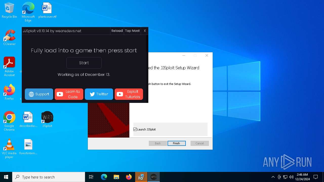Open Adobe Acrobat desktop shortcut
The width and height of the screenshot is (324, 182).
9,67
